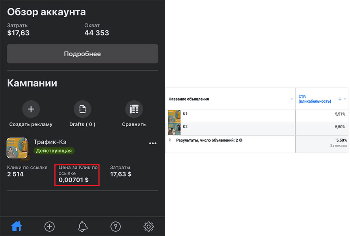The height and width of the screenshot is (236, 350).
Task: Tap the Сравнить compare icon
Action: (x=134, y=109)
